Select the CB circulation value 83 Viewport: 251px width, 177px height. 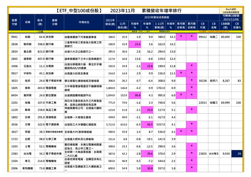pyautogui.click(x=239, y=81)
